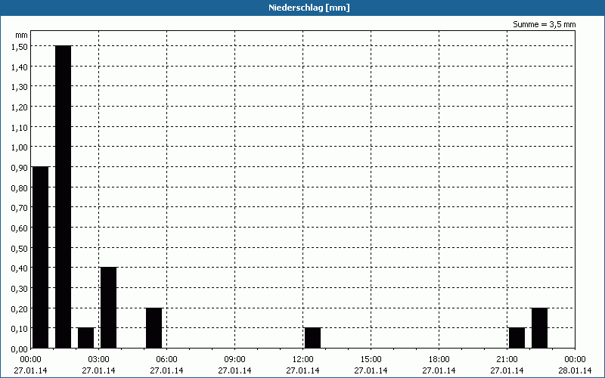Click the 0,30 y-axis label

pos(20,289)
